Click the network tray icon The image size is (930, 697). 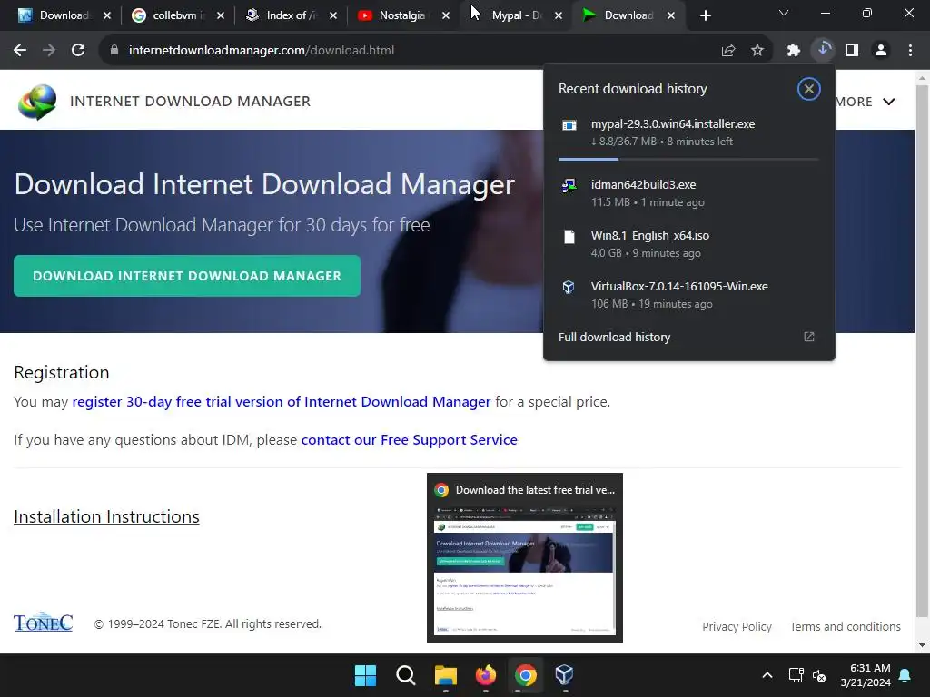(796, 675)
